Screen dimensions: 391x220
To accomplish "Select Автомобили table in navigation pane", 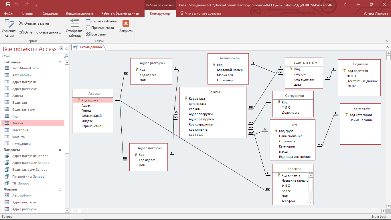I will tap(33, 75).
